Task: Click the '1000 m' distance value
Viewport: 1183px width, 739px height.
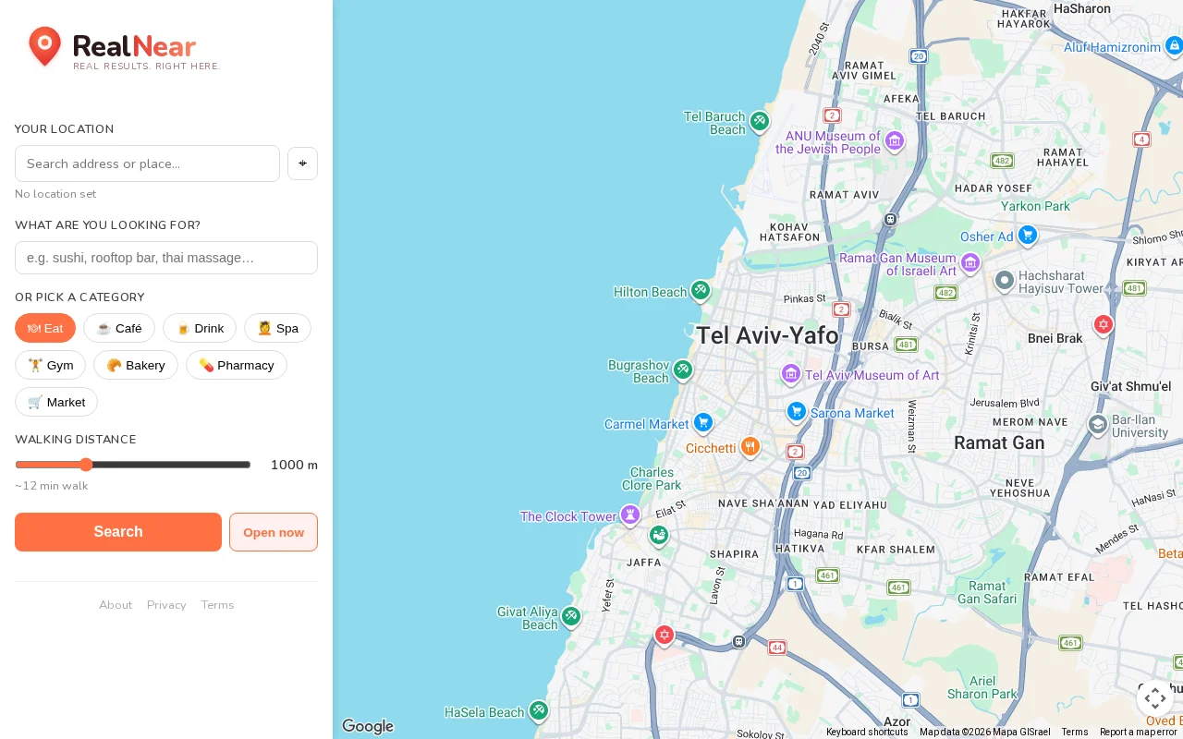Action: [294, 465]
